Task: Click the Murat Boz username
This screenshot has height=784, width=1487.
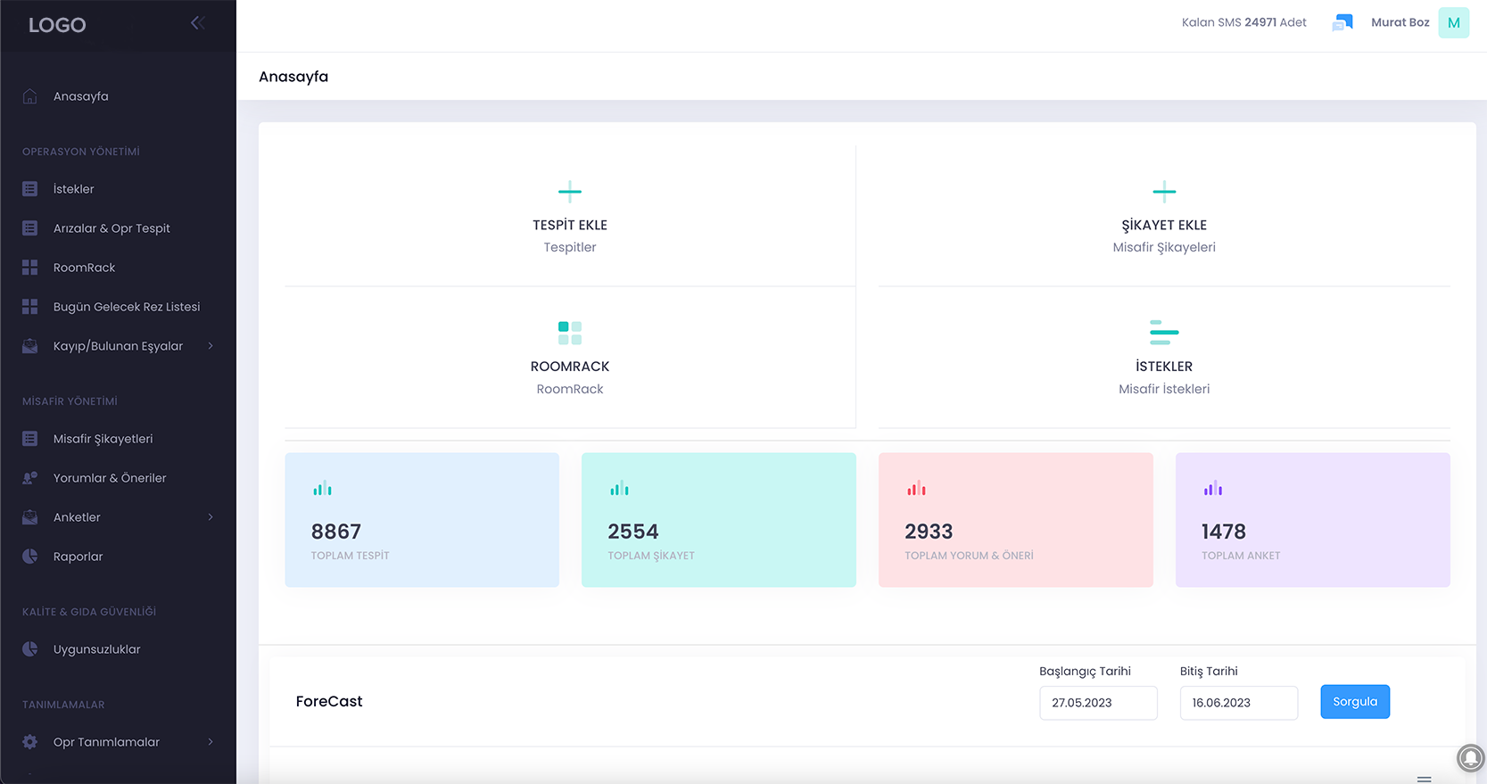Action: click(x=1400, y=22)
